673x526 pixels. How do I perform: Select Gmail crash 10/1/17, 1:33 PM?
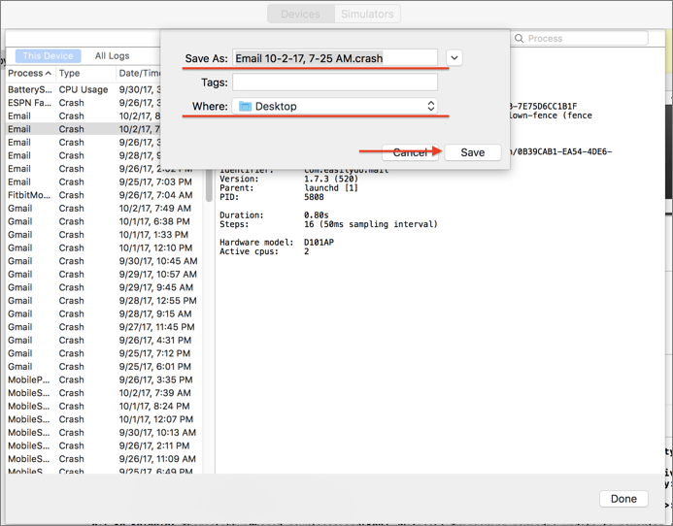click(x=104, y=235)
